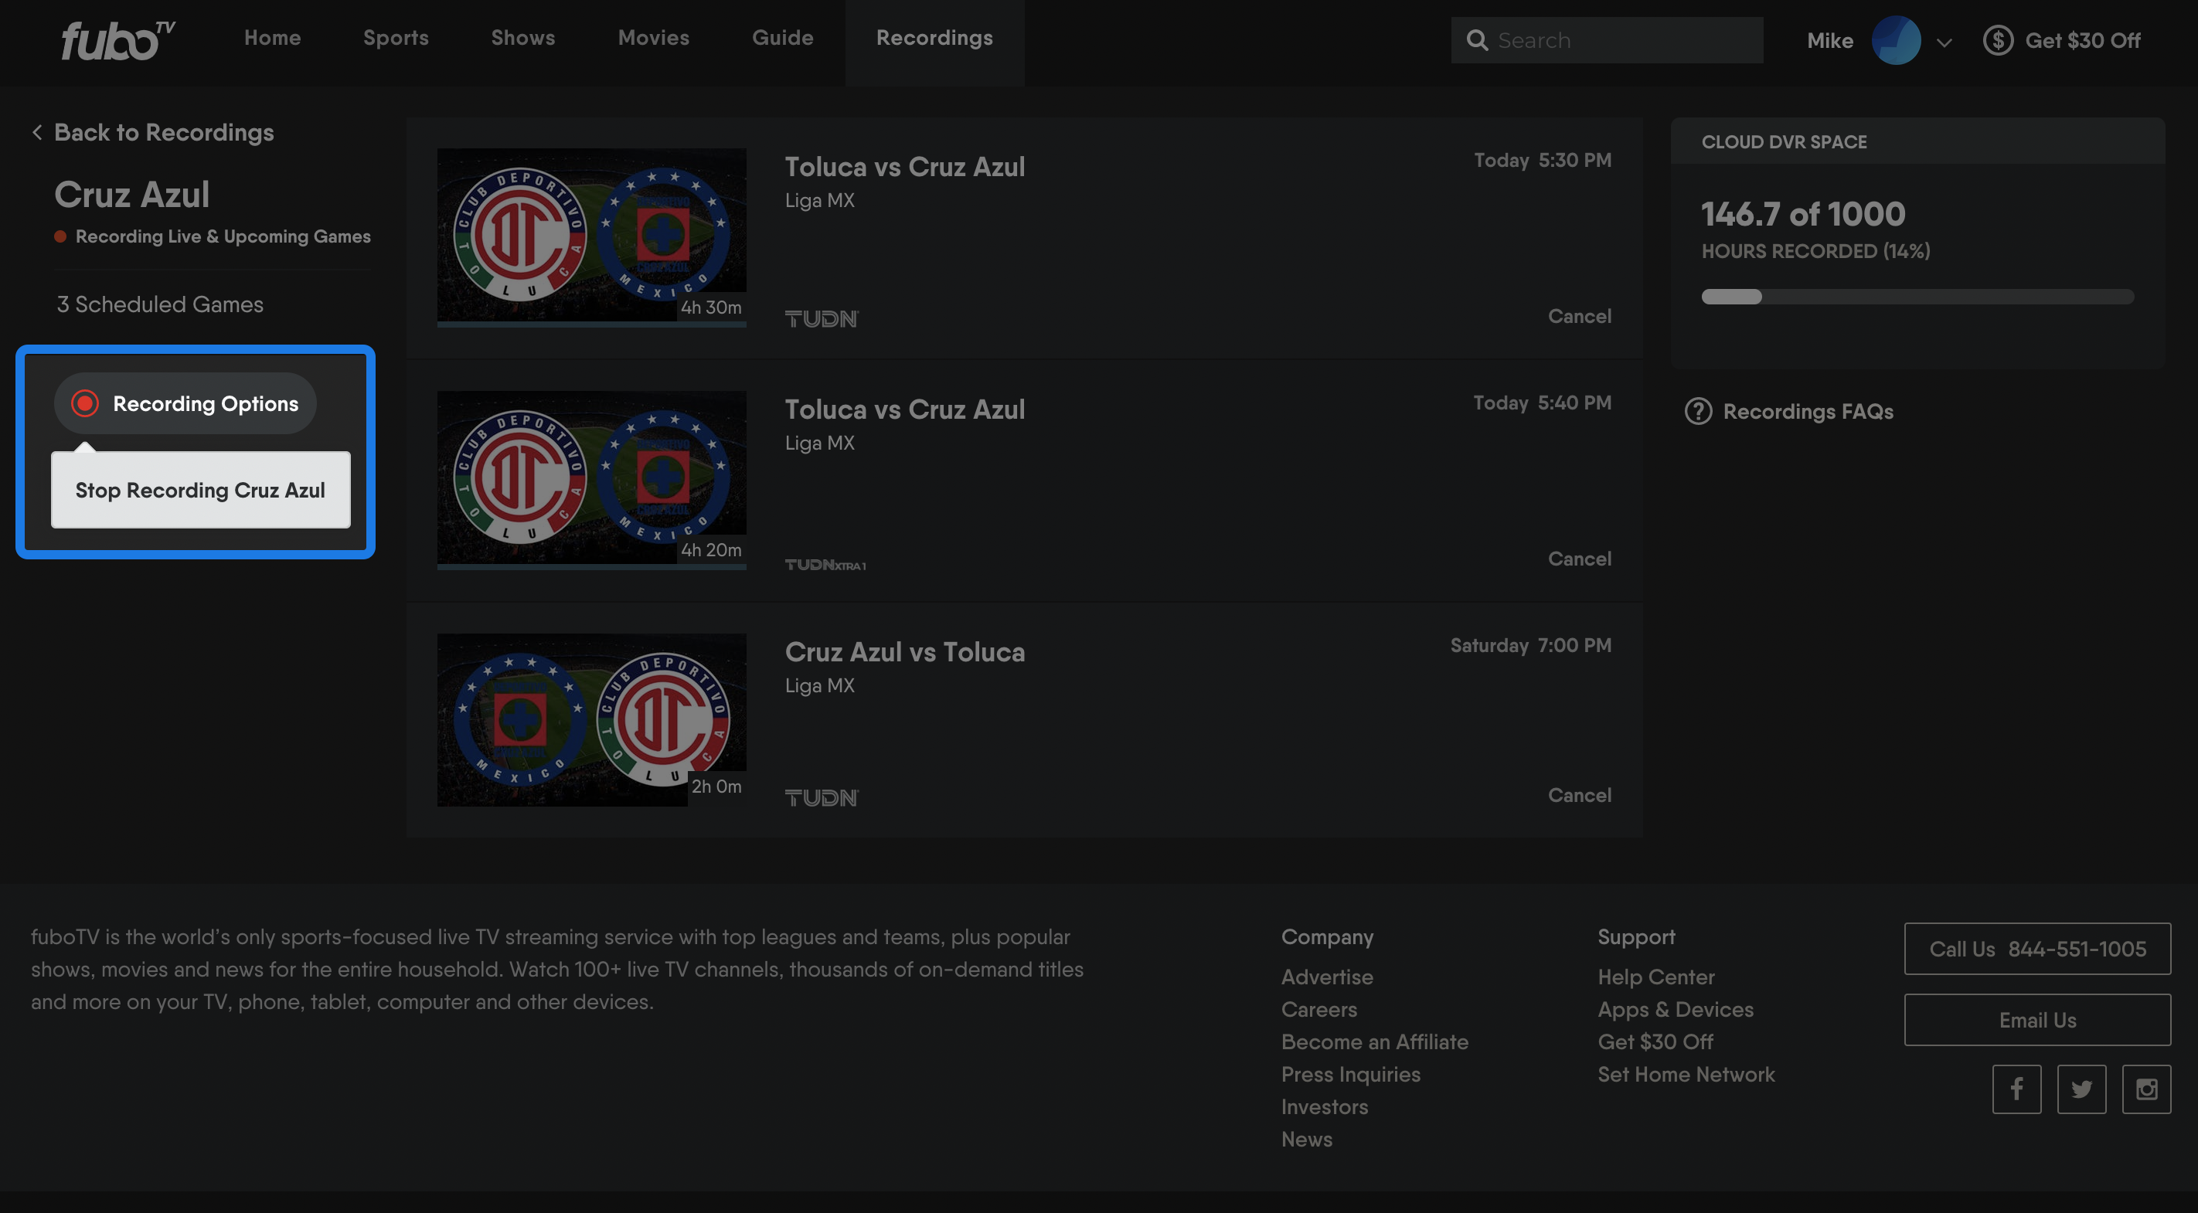2198x1213 pixels.
Task: Click Become an Affiliate link
Action: [x=1375, y=1041]
